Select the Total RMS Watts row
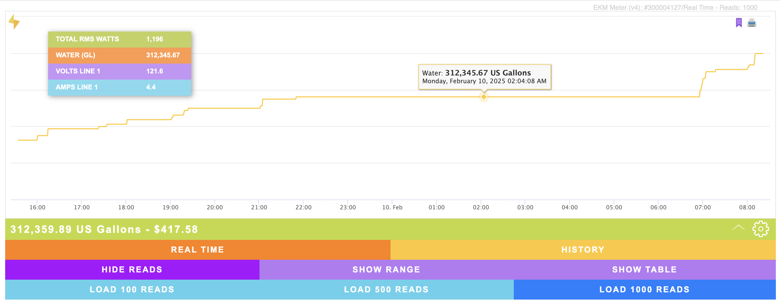The image size is (780, 305). click(120, 39)
